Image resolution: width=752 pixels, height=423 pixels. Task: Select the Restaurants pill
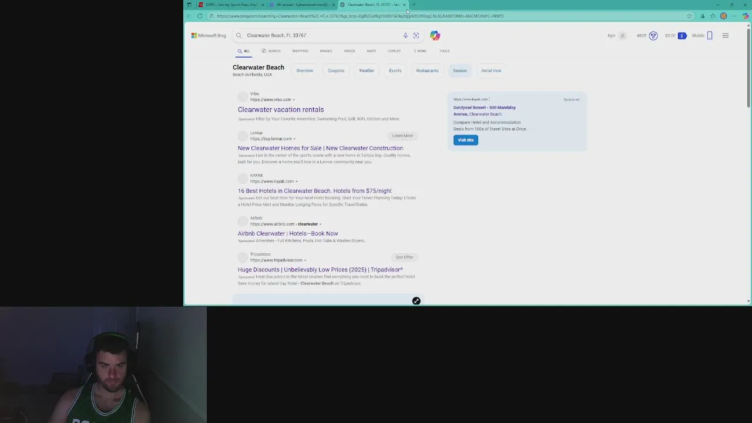coord(427,70)
